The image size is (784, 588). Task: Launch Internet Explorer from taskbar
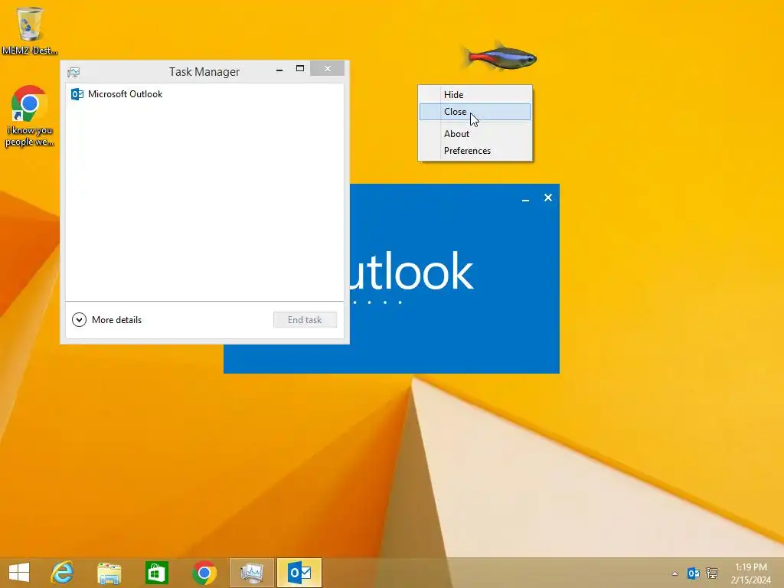click(62, 573)
